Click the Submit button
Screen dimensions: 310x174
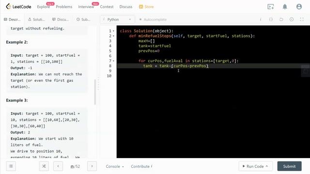289,166
